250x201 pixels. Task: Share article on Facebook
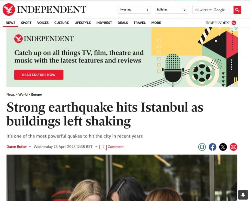coord(213,147)
